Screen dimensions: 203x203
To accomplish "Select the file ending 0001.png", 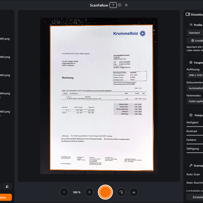I will point(5,39).
